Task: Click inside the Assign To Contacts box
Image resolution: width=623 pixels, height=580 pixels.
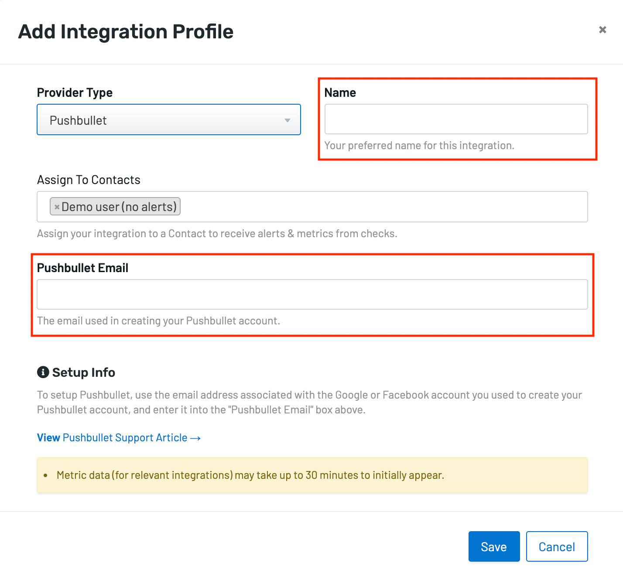Action: [312, 207]
